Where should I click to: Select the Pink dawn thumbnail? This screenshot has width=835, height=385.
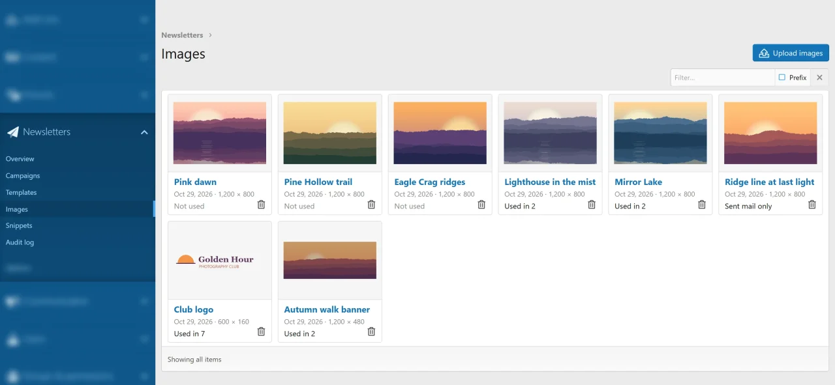(x=220, y=133)
